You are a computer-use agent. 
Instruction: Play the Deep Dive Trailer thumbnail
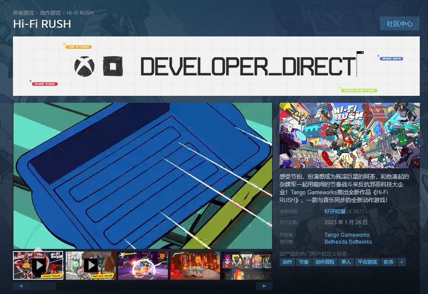90,265
